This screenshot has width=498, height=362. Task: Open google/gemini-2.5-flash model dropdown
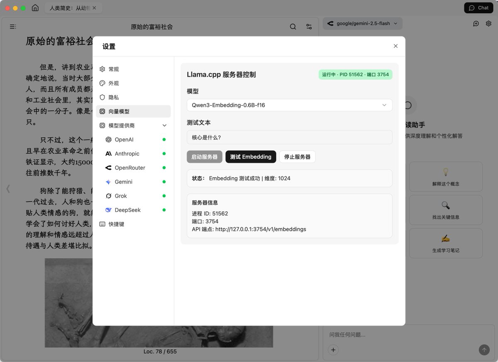(362, 24)
